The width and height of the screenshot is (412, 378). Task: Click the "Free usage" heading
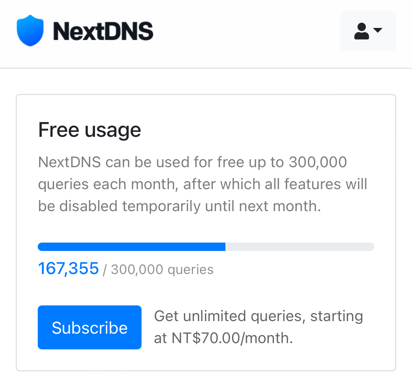pos(89,130)
